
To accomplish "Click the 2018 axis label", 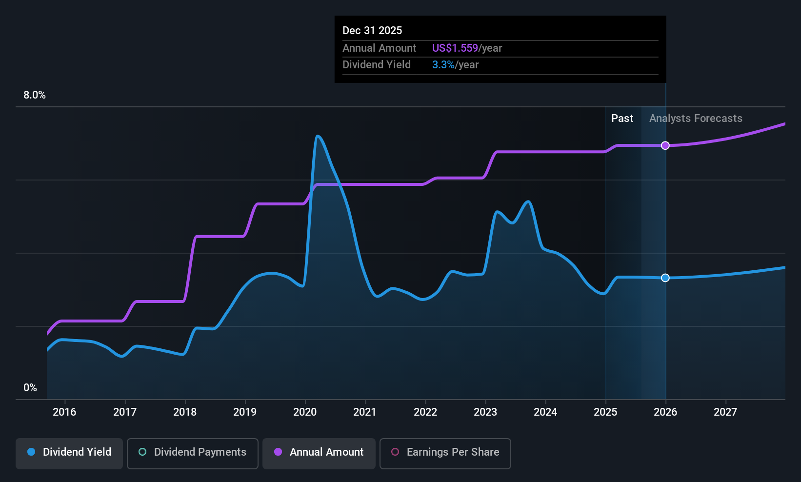I will pos(185,412).
